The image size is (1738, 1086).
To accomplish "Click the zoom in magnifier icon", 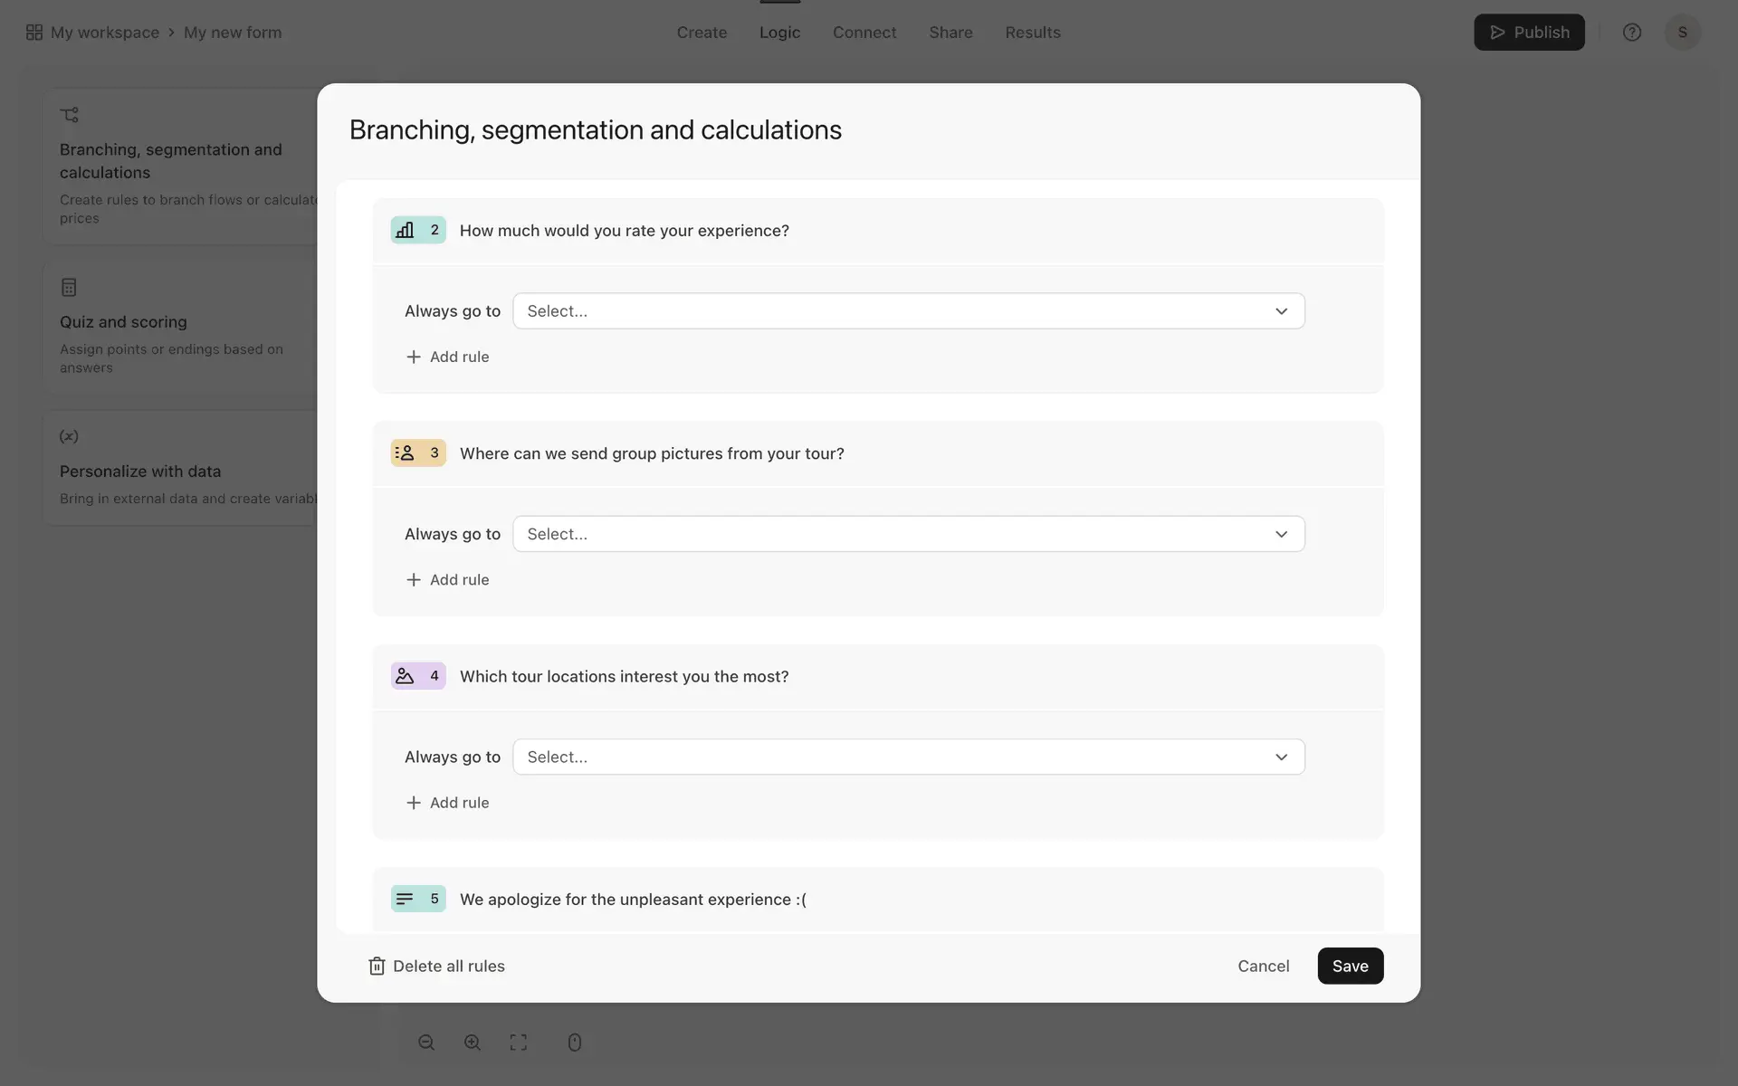I will (473, 1043).
